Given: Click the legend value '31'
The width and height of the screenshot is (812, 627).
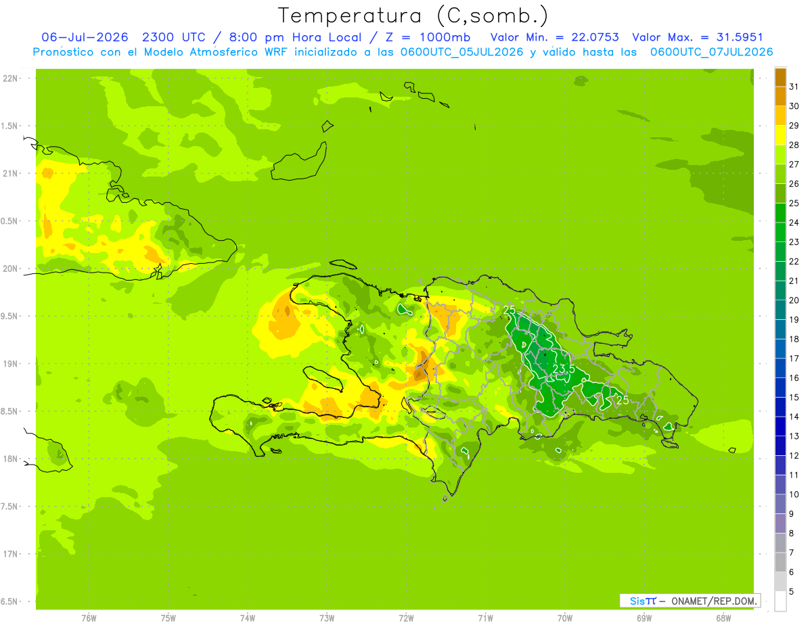Looking at the screenshot, I should coord(794,87).
